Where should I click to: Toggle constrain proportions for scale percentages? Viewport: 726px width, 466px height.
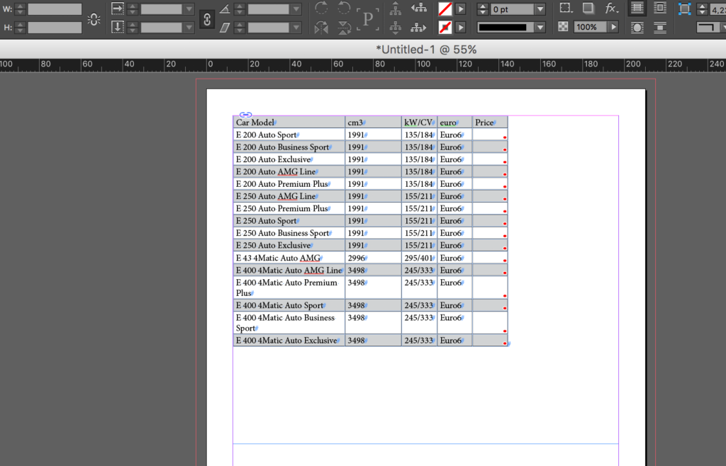(207, 19)
